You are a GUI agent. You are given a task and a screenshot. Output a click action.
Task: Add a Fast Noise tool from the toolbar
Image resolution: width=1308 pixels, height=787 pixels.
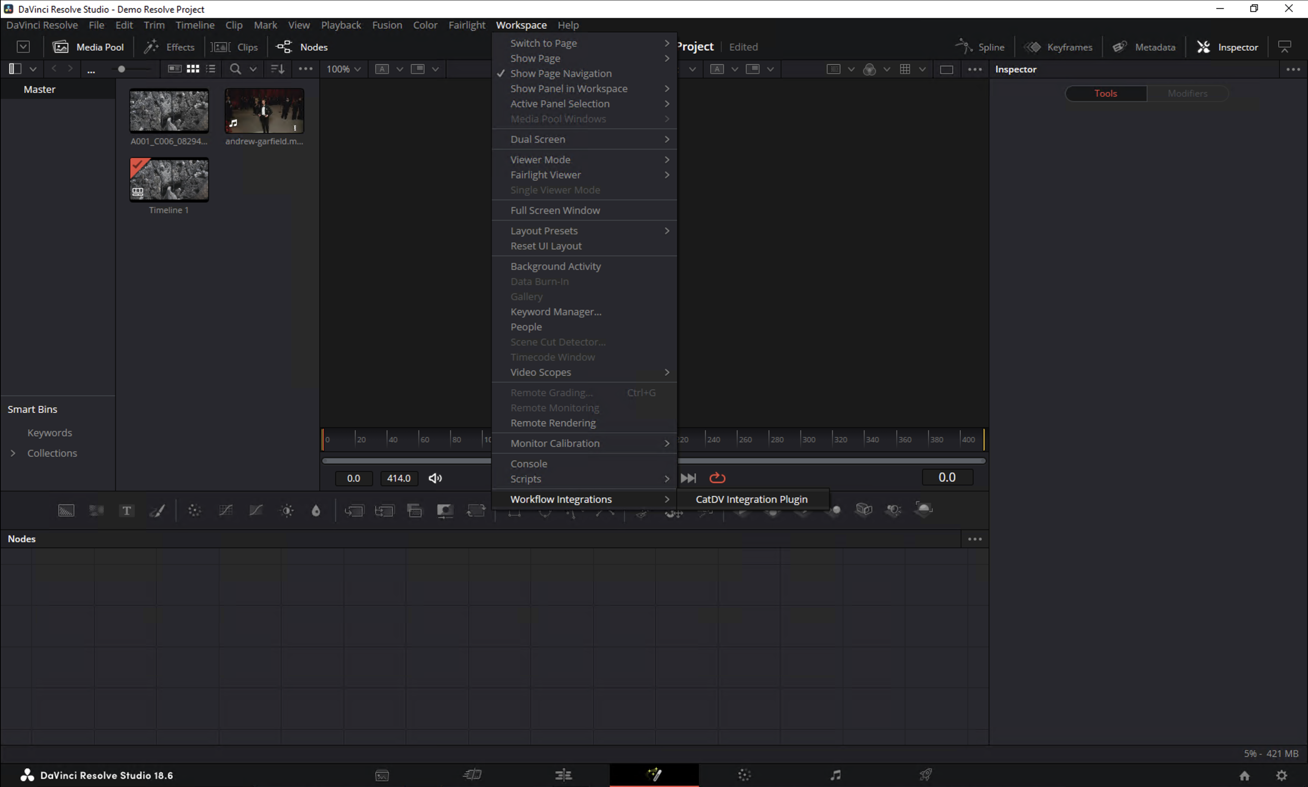(97, 511)
